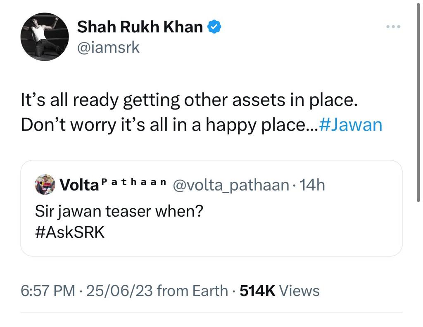Click the blue verified badge
This screenshot has height=327, width=423.
(x=214, y=27)
